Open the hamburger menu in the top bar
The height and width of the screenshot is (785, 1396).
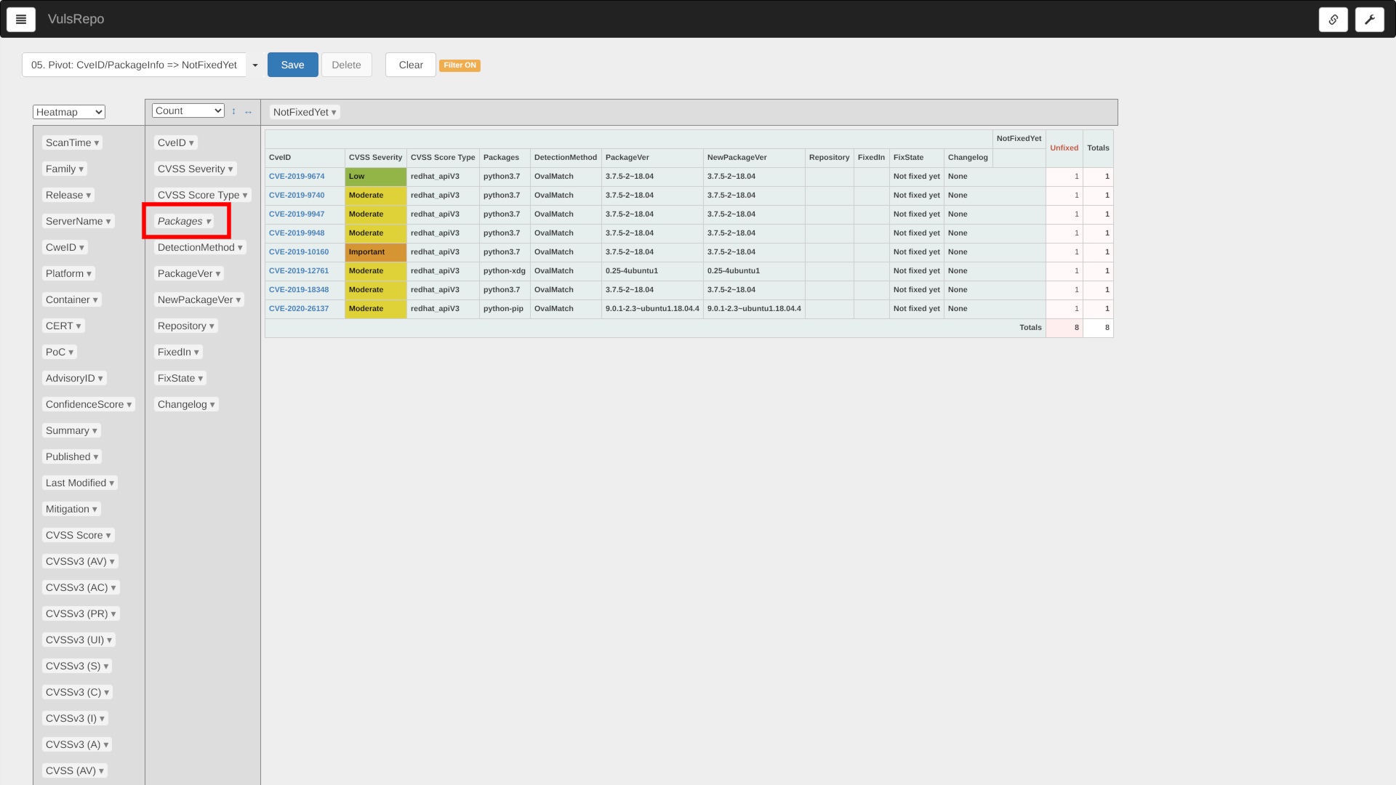pyautogui.click(x=21, y=20)
